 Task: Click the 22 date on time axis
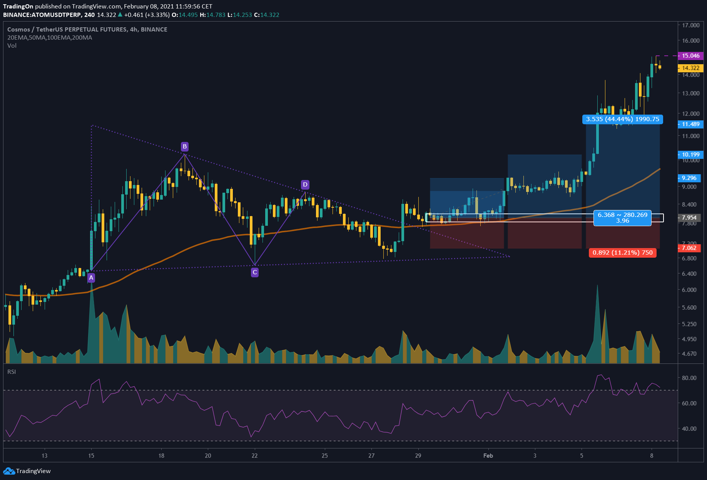point(255,456)
